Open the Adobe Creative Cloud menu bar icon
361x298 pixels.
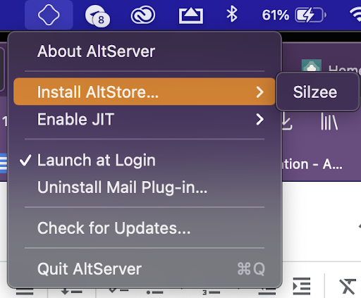point(143,15)
